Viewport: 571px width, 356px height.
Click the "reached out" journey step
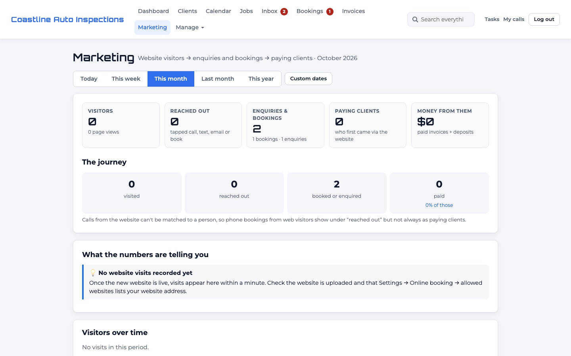[x=234, y=193]
